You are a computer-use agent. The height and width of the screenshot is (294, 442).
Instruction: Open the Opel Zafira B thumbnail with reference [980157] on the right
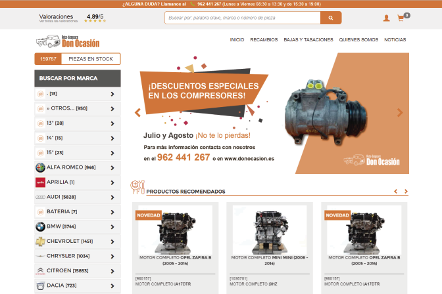pyautogui.click(x=364, y=230)
